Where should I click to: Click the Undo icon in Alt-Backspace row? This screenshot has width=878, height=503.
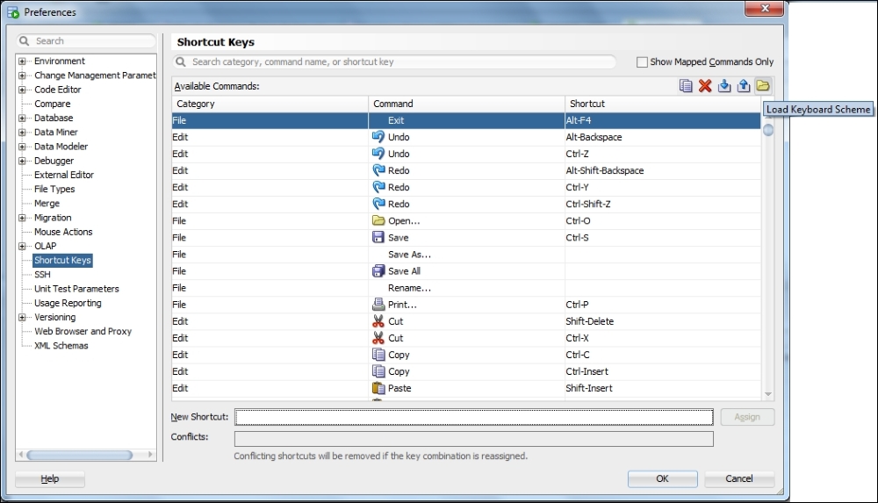pyautogui.click(x=378, y=137)
